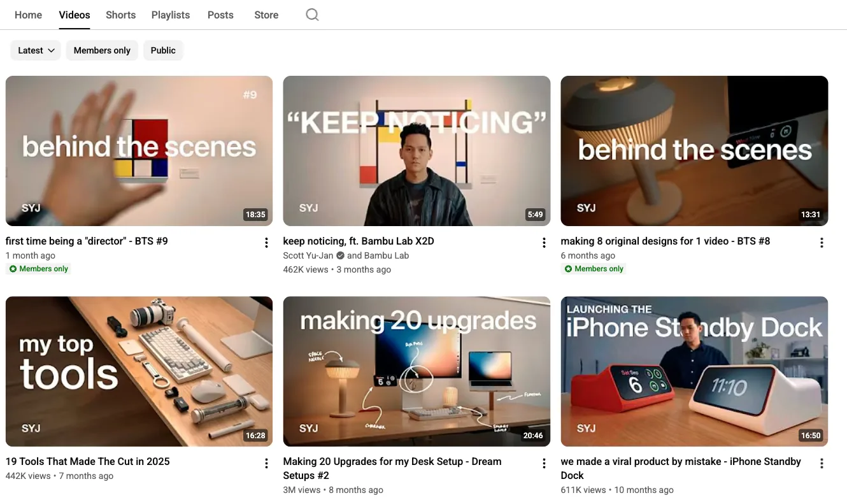Image resolution: width=847 pixels, height=500 pixels.
Task: Open the Store tab
Action: pyautogui.click(x=266, y=15)
